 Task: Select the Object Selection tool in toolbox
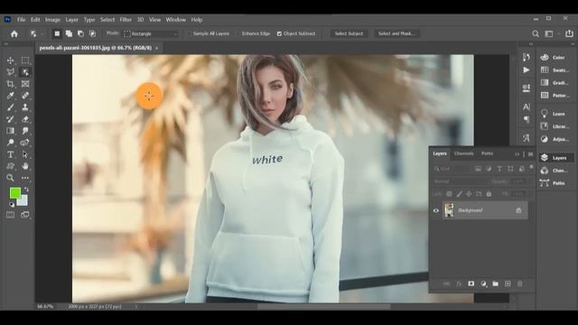[x=25, y=72]
